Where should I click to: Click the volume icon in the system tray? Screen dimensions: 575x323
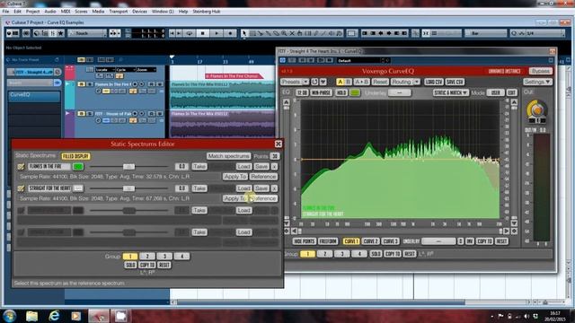pos(526,316)
